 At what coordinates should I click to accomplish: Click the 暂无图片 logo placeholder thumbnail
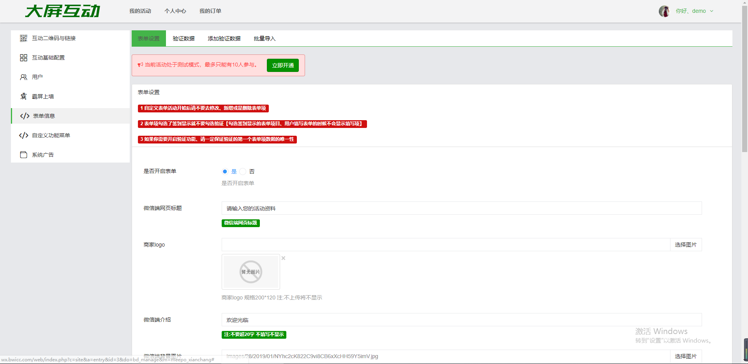pos(251,272)
